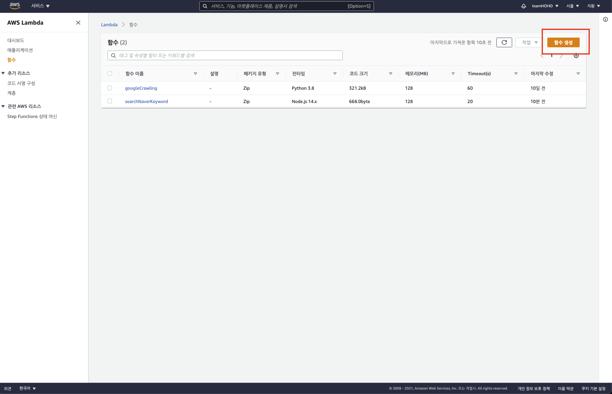Open the searchNaverKeyword function link
This screenshot has height=394, width=612.
point(146,101)
